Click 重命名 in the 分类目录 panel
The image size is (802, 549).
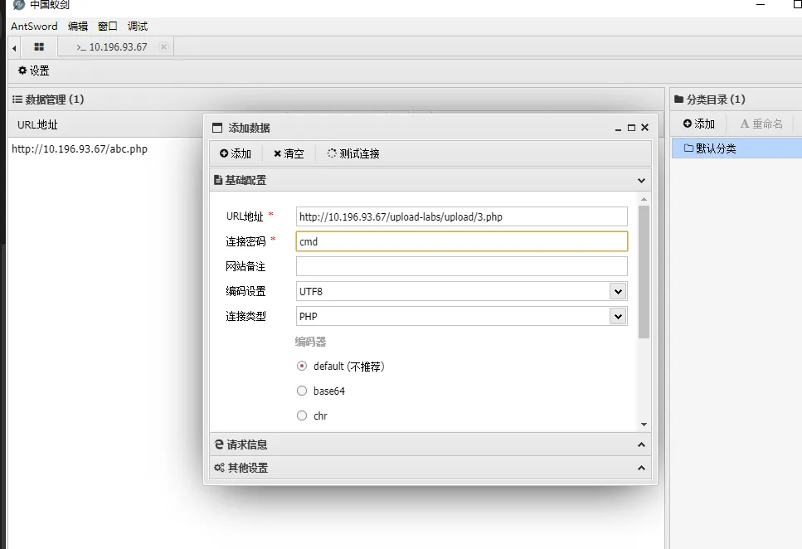761,124
